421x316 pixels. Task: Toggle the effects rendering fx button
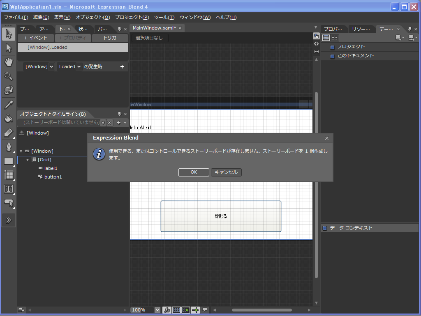[x=167, y=310]
